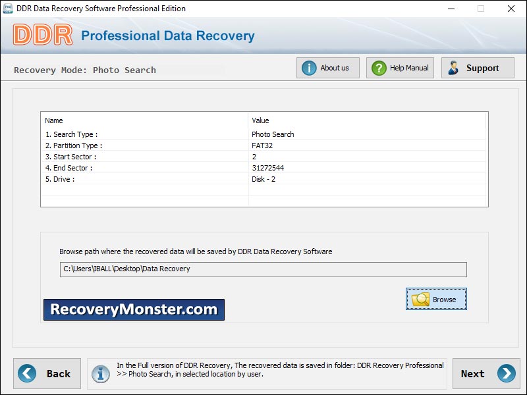
Task: Click the Disk - 2 value cell
Action: tap(264, 179)
